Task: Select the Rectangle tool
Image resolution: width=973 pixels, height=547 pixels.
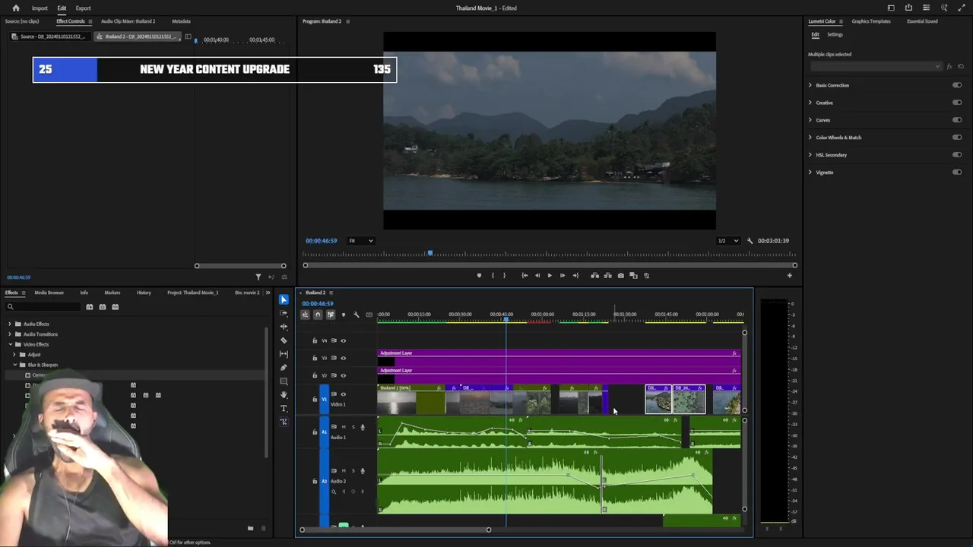Action: (284, 381)
